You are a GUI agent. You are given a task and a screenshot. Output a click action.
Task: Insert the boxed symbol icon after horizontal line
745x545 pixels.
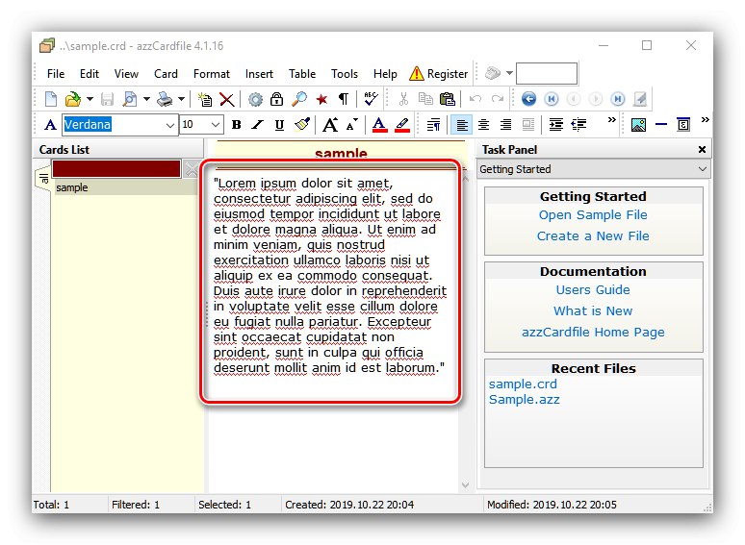683,125
